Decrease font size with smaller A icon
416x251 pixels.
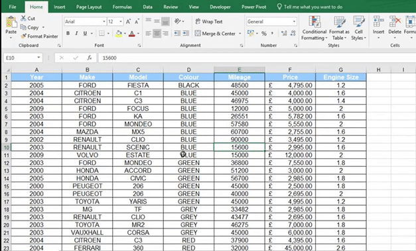click(137, 22)
